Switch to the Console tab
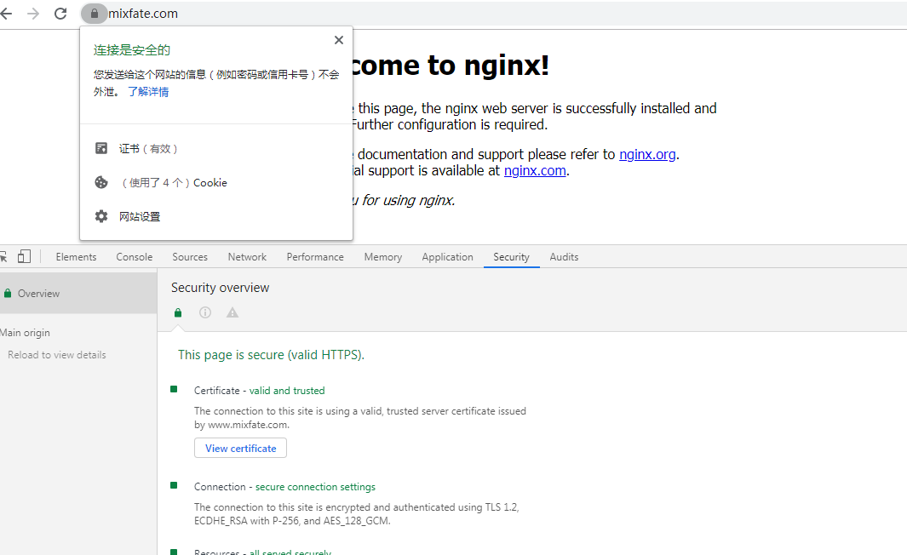 click(x=135, y=257)
